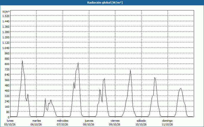
Task: Click the 1.440 y-axis value
Action: [x=6, y=21]
